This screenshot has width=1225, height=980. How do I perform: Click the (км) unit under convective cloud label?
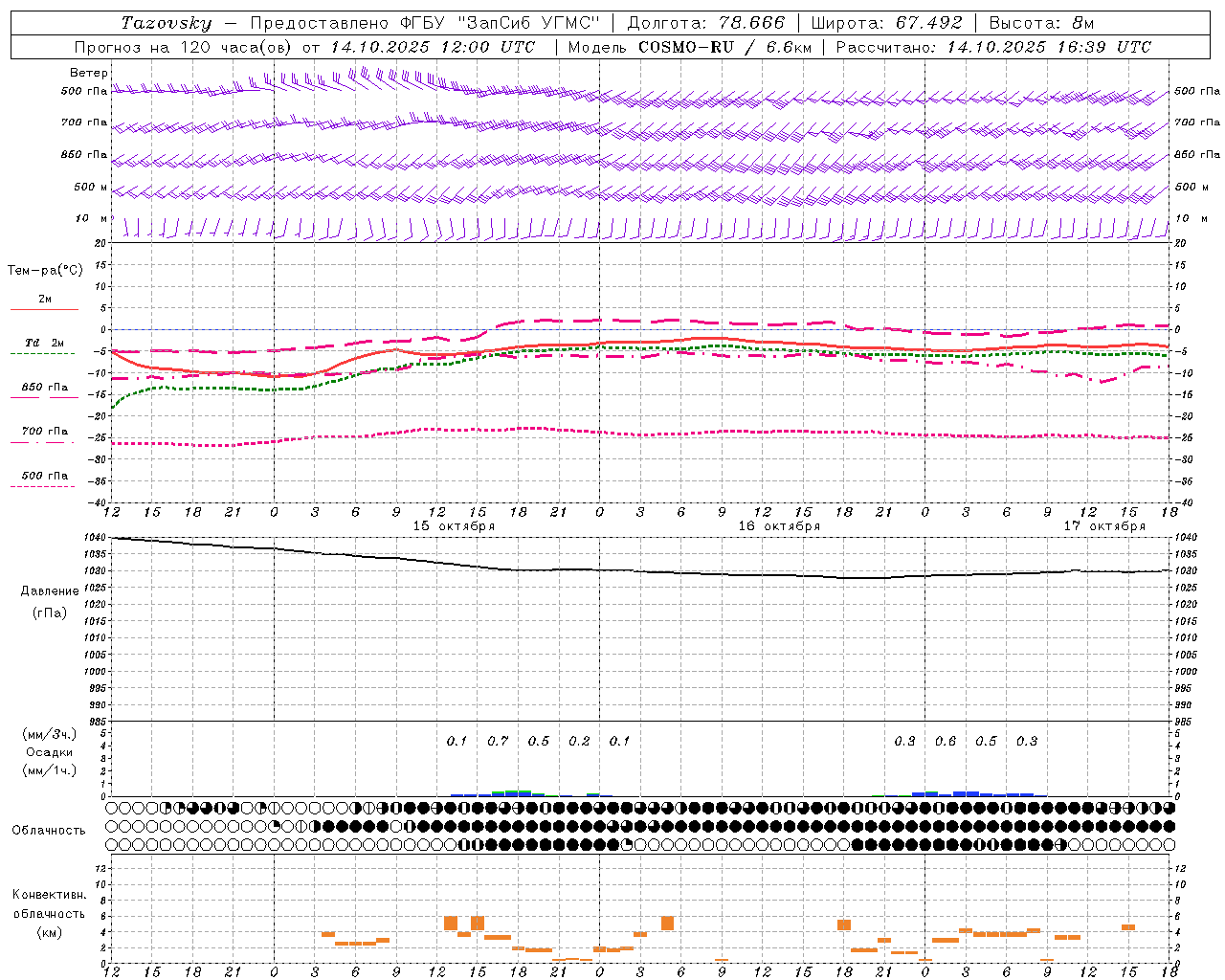pyautogui.click(x=50, y=932)
